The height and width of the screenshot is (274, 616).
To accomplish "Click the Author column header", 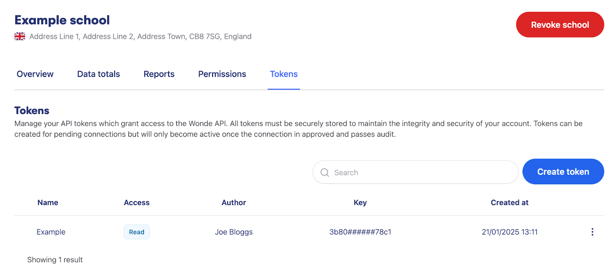I will pyautogui.click(x=234, y=202).
